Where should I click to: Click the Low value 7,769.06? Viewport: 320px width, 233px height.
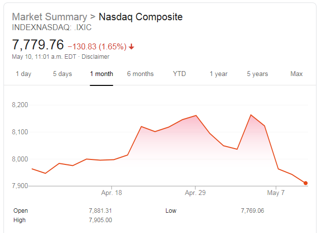pyautogui.click(x=252, y=211)
